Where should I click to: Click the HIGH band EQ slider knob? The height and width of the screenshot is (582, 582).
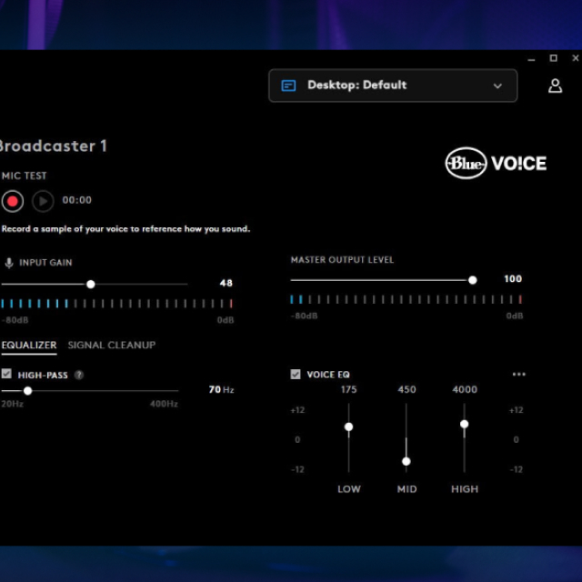465,425
